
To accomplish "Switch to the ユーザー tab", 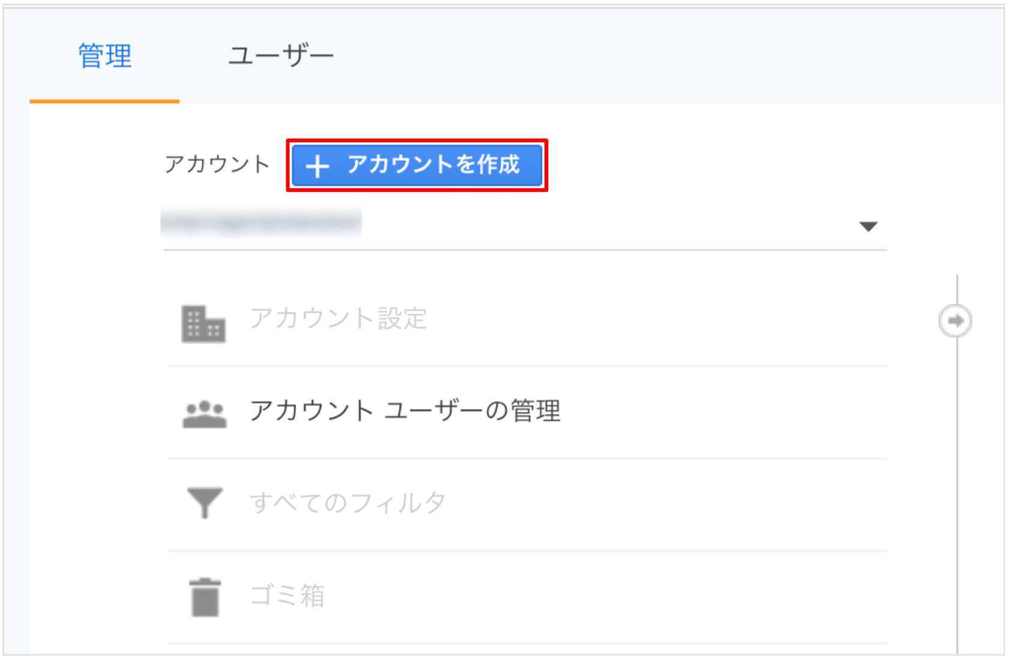I will click(280, 56).
